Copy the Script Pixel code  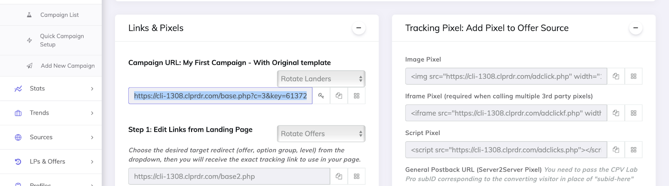click(x=616, y=150)
